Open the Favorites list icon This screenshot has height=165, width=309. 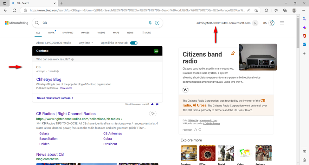click(276, 10)
